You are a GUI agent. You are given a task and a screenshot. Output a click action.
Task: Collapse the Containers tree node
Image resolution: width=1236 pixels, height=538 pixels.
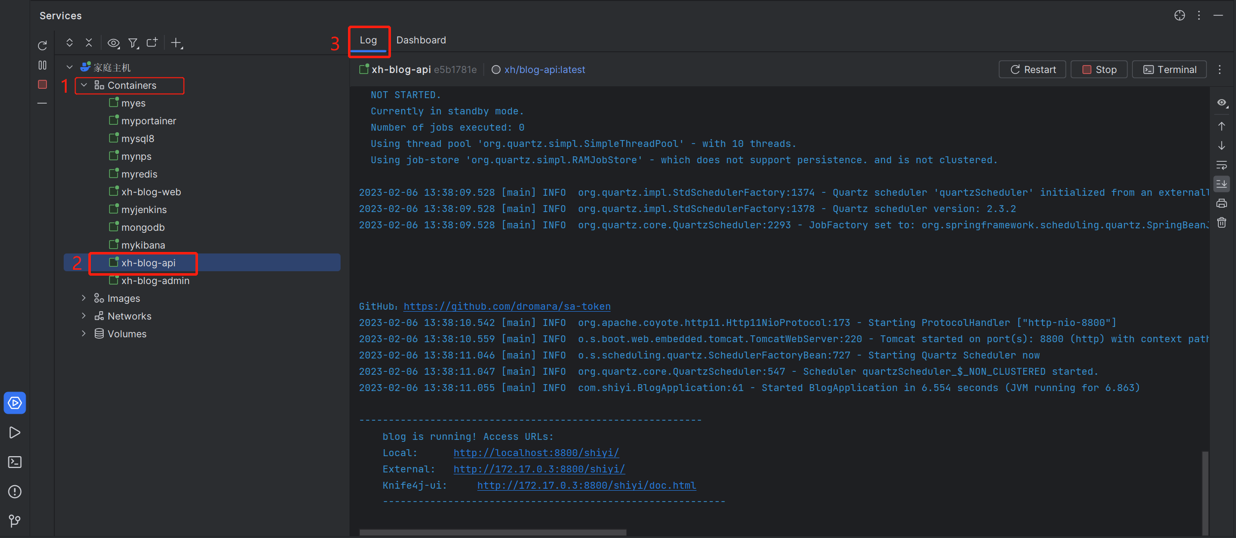click(84, 85)
